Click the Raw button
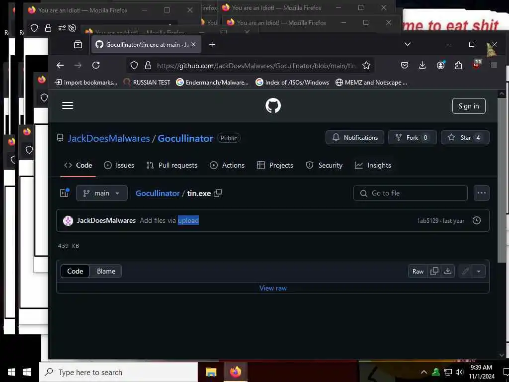 point(418,271)
